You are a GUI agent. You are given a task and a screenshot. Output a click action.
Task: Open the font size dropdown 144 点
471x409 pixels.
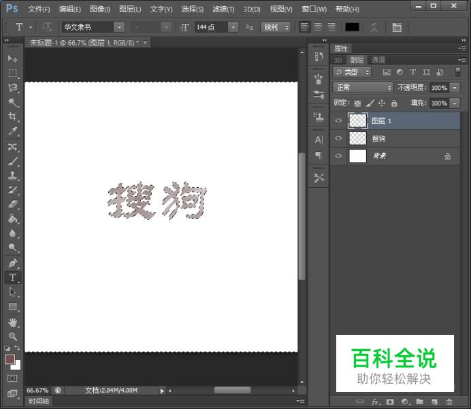[233, 27]
